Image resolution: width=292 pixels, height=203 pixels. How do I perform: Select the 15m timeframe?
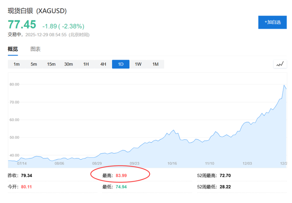pos(51,64)
